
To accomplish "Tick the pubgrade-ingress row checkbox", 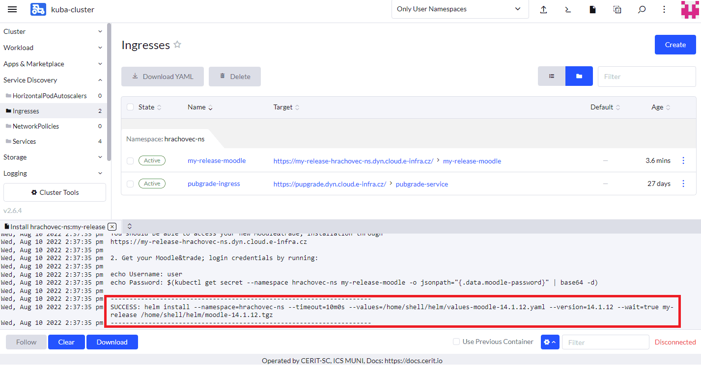I will pos(130,184).
